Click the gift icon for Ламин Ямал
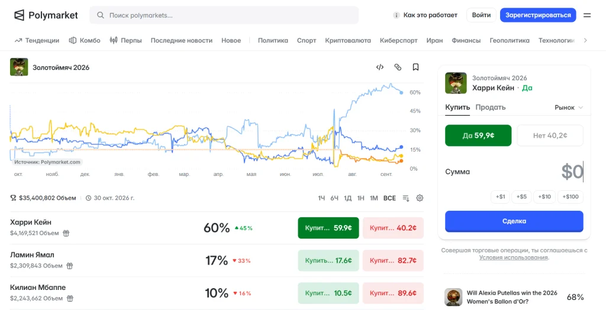This screenshot has width=606, height=310. [x=70, y=266]
